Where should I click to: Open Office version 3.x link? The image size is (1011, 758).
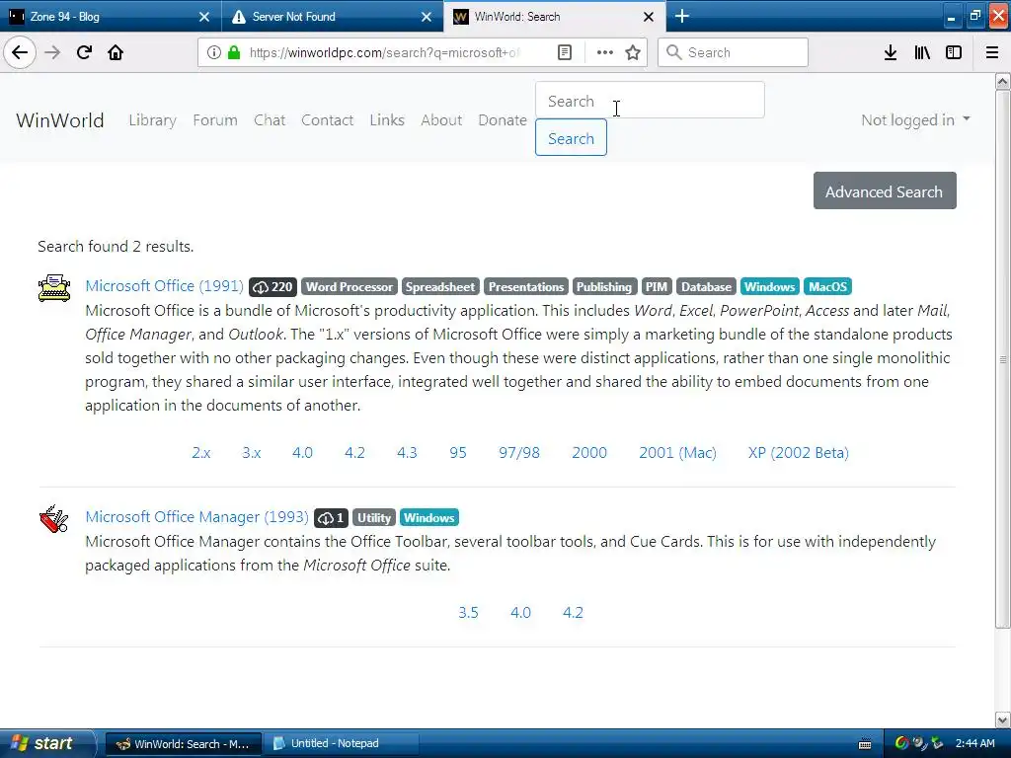252,452
